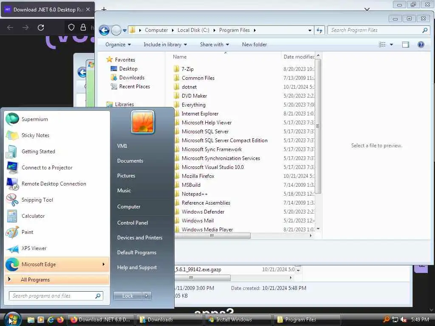Open address bar history dropdown

[x=310, y=30]
